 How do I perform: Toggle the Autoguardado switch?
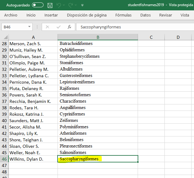[38, 5]
